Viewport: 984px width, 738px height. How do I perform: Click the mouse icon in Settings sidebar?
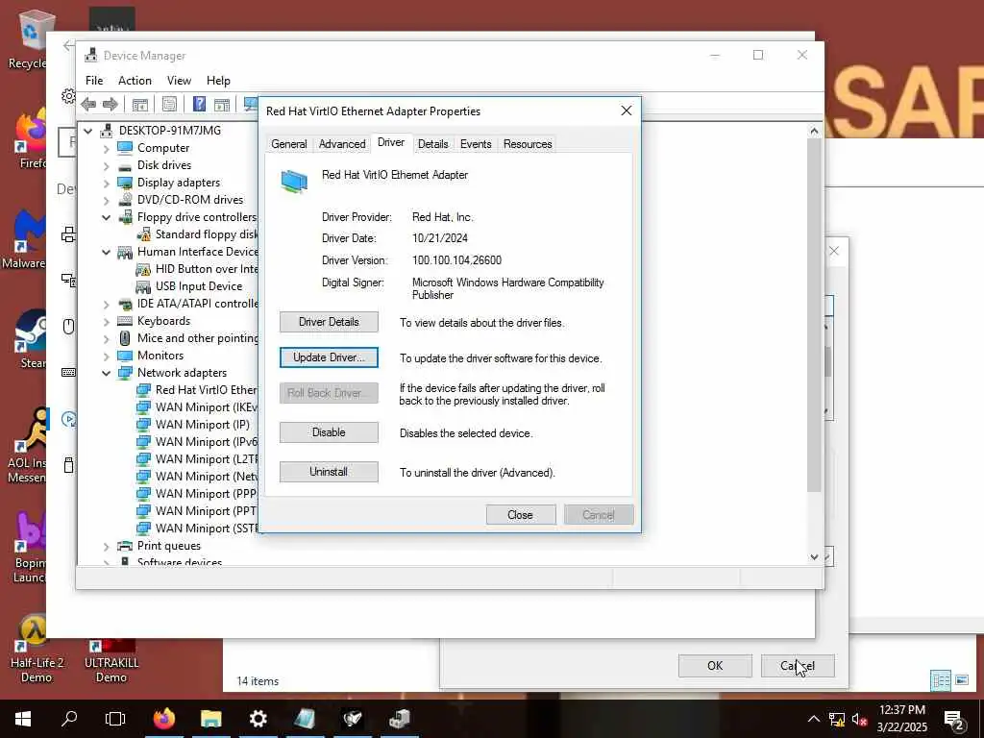coord(69,327)
